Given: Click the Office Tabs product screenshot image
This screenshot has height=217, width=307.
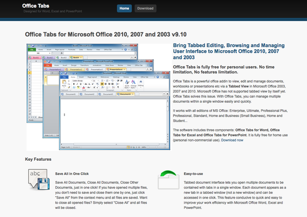Looking at the screenshot, I should point(98,97).
